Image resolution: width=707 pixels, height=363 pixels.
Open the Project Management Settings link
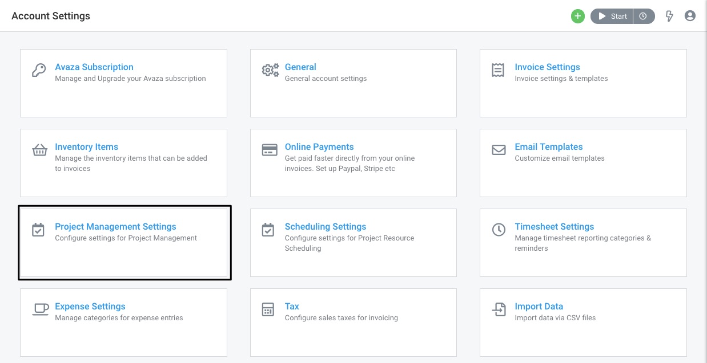coord(115,227)
